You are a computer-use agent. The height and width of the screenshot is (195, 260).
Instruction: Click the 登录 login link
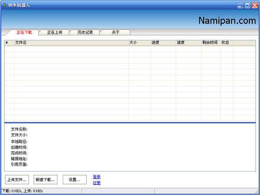97,177
